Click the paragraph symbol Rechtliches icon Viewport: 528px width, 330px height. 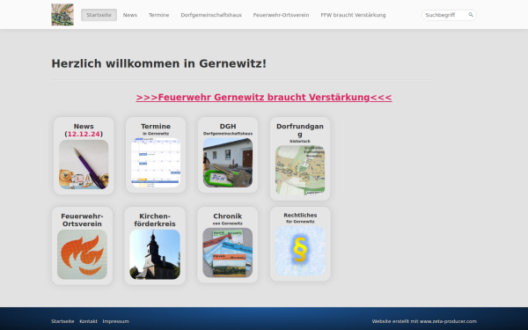300,251
